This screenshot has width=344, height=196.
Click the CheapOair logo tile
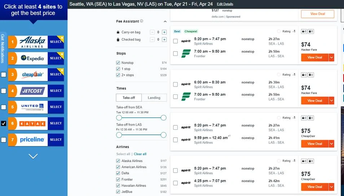pyautogui.click(x=32, y=75)
